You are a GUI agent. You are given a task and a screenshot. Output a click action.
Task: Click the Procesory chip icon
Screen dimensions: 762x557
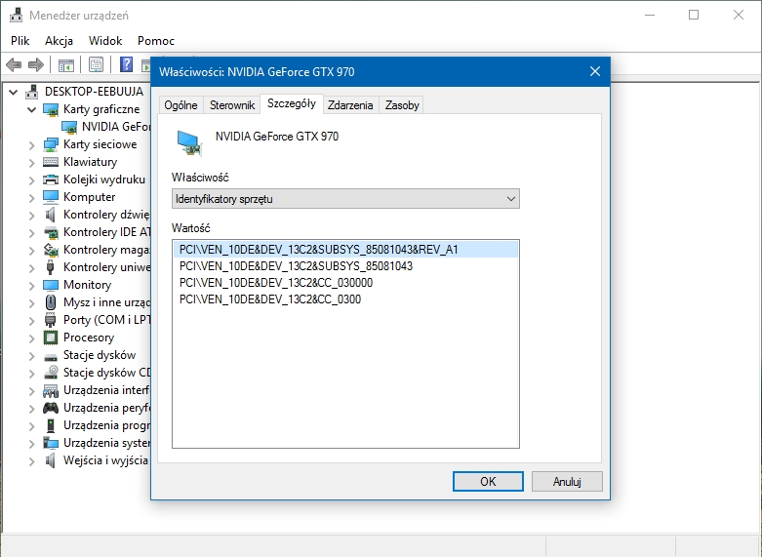click(x=51, y=338)
